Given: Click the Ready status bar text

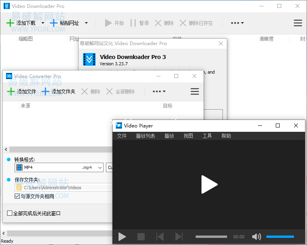Looking at the screenshot, I should click(x=7, y=241).
